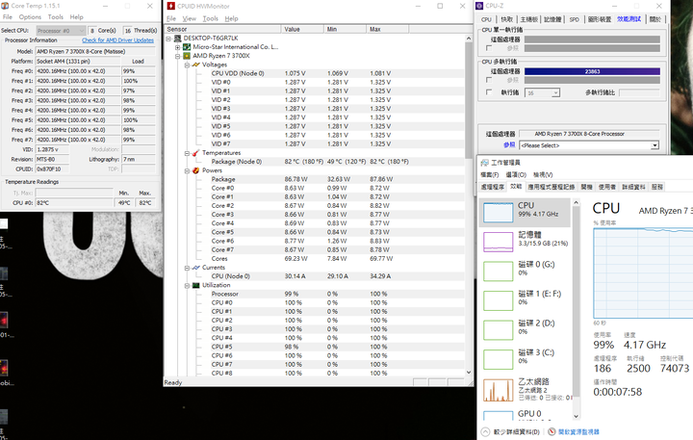Click the Temperatures thermometer icon in HWMonitor
This screenshot has height=440, width=693.
[195, 153]
